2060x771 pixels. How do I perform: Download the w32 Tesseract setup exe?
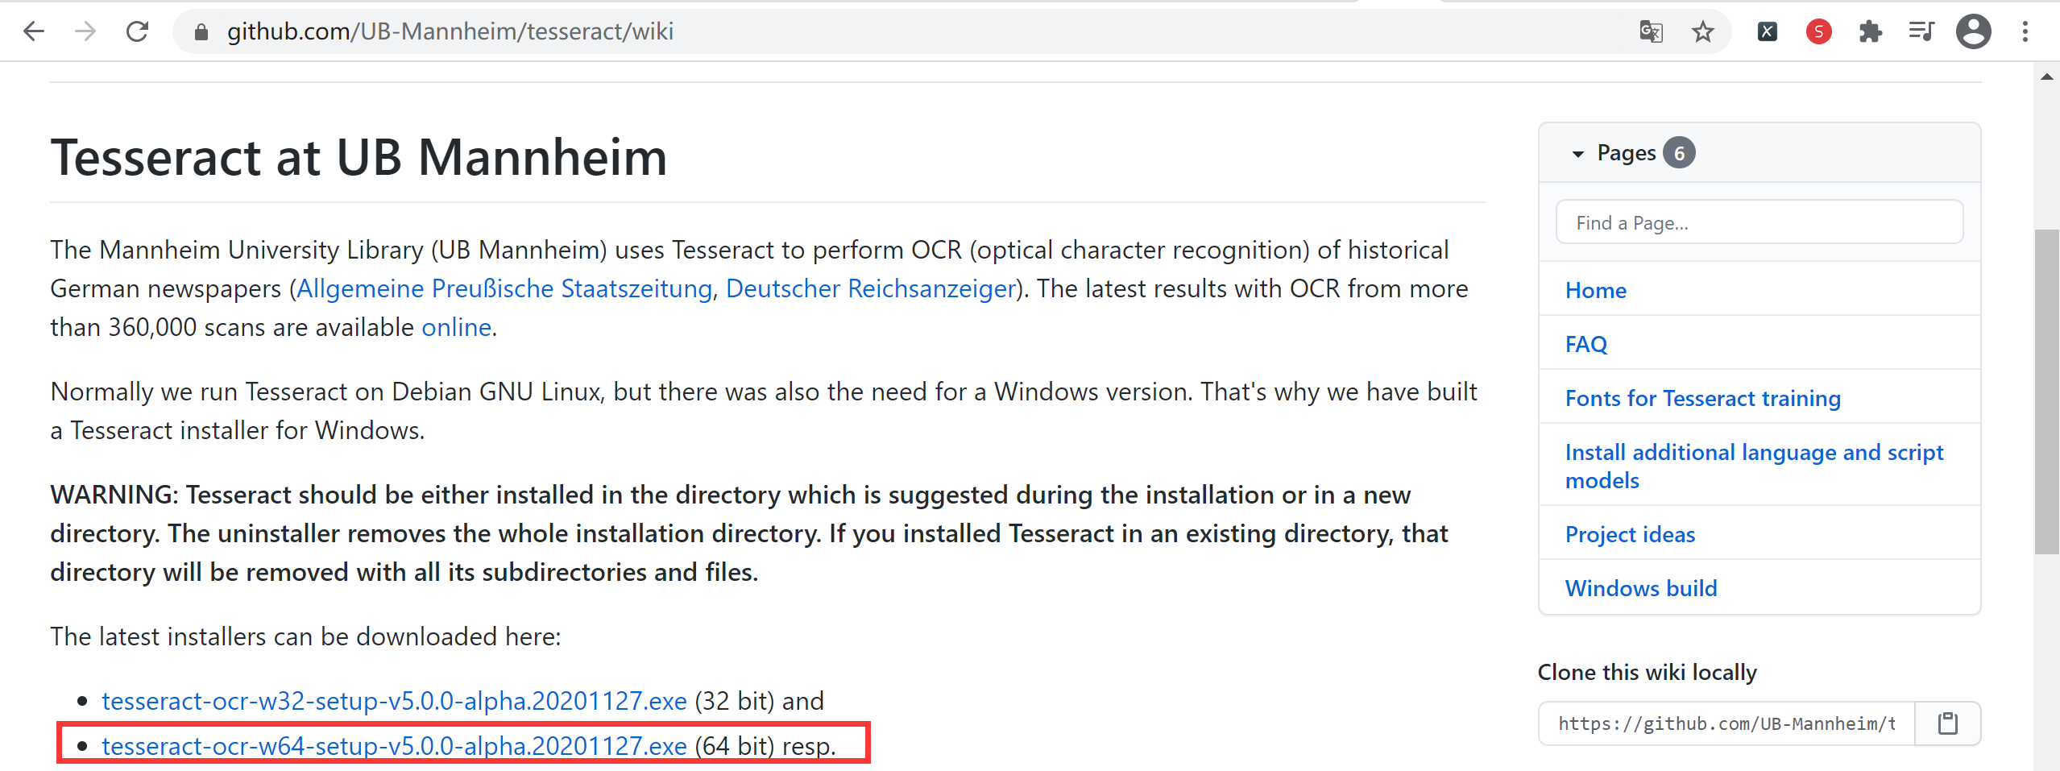tap(394, 701)
